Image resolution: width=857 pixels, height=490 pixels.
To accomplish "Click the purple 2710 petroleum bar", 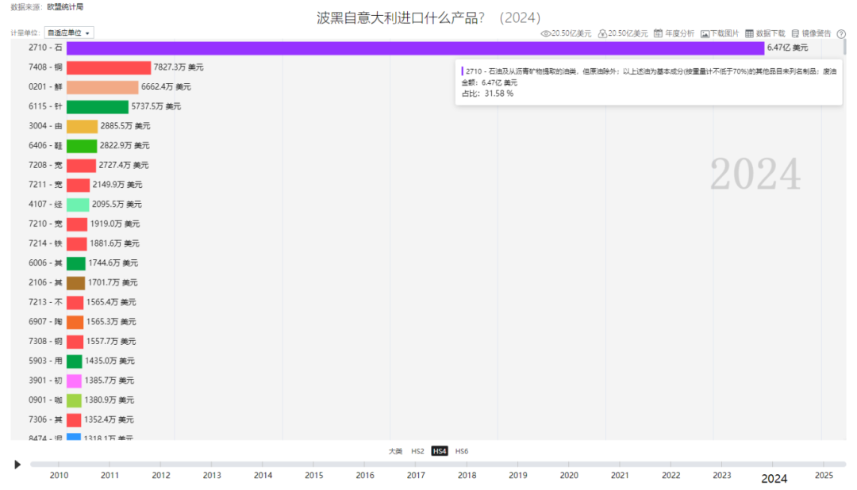I will 414,48.
